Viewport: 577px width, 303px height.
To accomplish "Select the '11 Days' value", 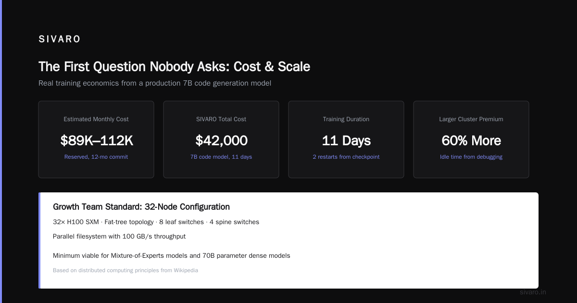I will (x=346, y=140).
